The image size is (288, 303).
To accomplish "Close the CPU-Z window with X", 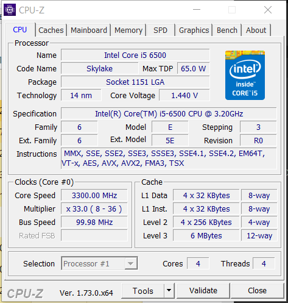I will pos(268,10).
